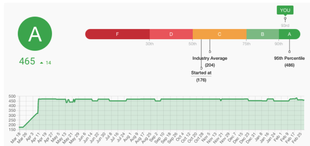The height and width of the screenshot is (146, 310).
Task: Select the B grade segment of the bar
Action: (263, 34)
